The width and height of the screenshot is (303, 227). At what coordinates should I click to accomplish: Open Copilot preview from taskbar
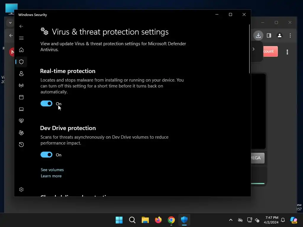tap(294, 220)
